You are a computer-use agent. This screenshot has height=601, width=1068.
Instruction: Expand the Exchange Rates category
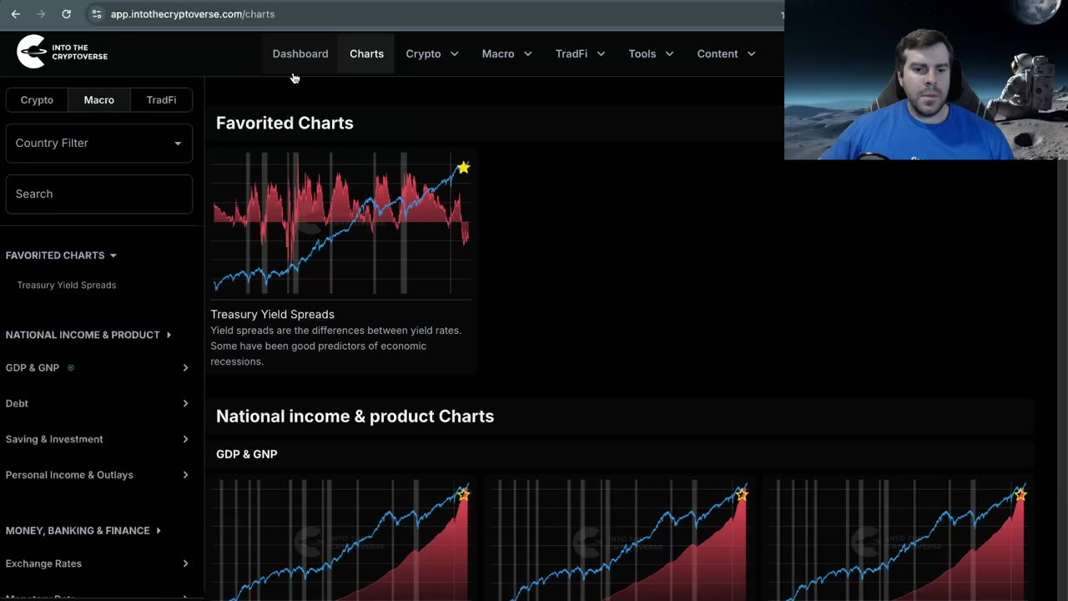[99, 563]
